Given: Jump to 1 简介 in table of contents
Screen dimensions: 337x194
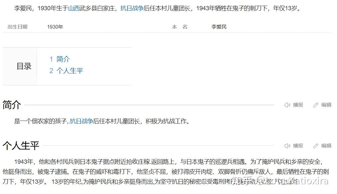Looking at the screenshot, I should pos(60,59).
